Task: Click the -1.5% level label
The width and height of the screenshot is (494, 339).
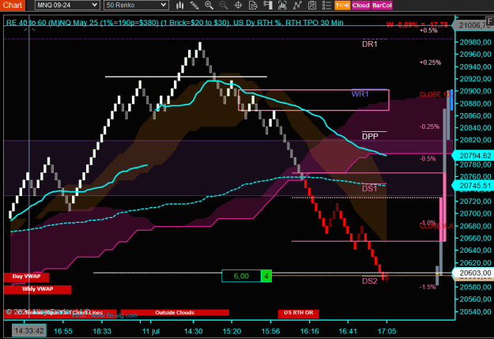Action: (x=428, y=287)
